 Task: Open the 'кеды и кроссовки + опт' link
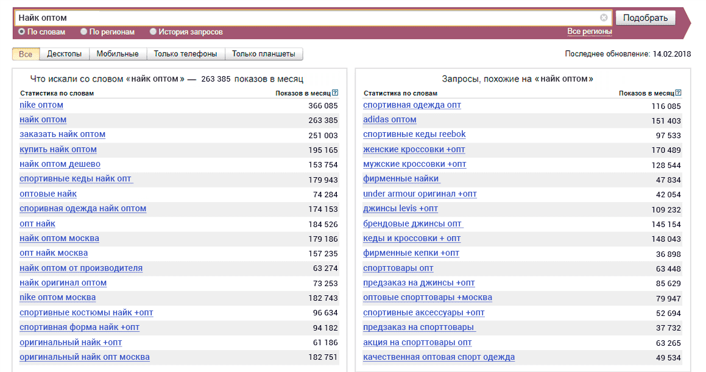(412, 239)
